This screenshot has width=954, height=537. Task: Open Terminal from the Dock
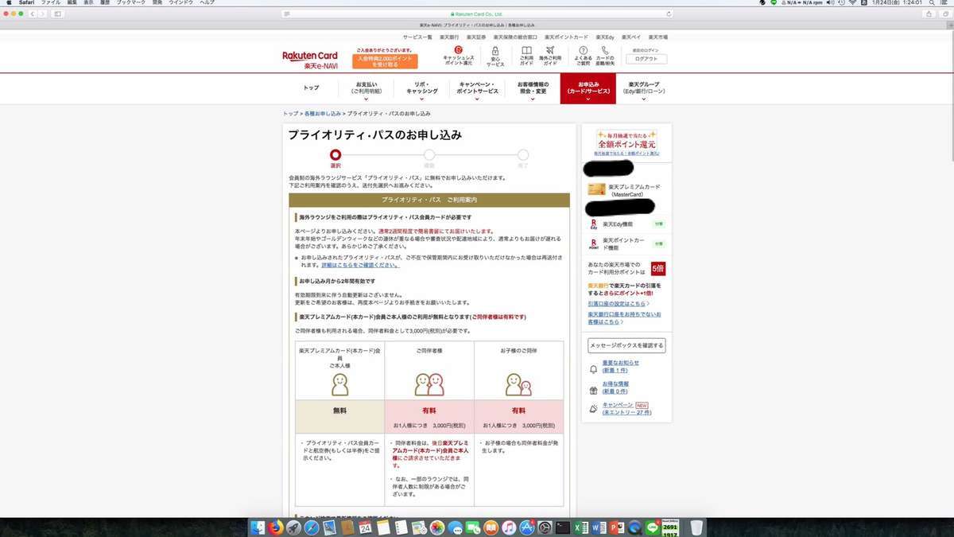pos(563,527)
